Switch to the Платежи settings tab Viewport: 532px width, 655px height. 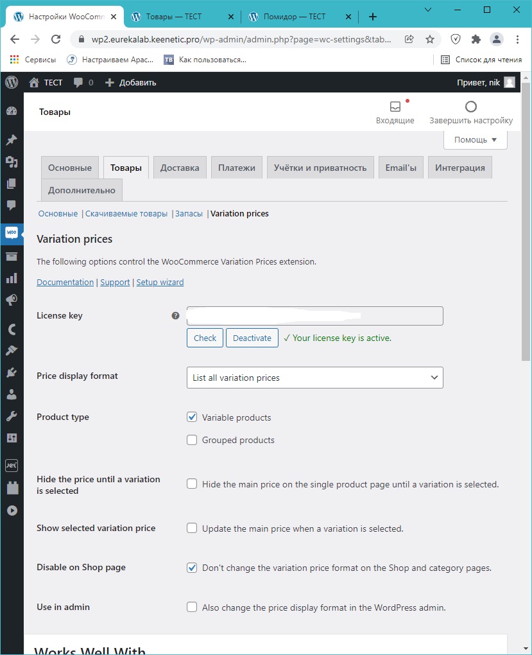click(x=236, y=168)
